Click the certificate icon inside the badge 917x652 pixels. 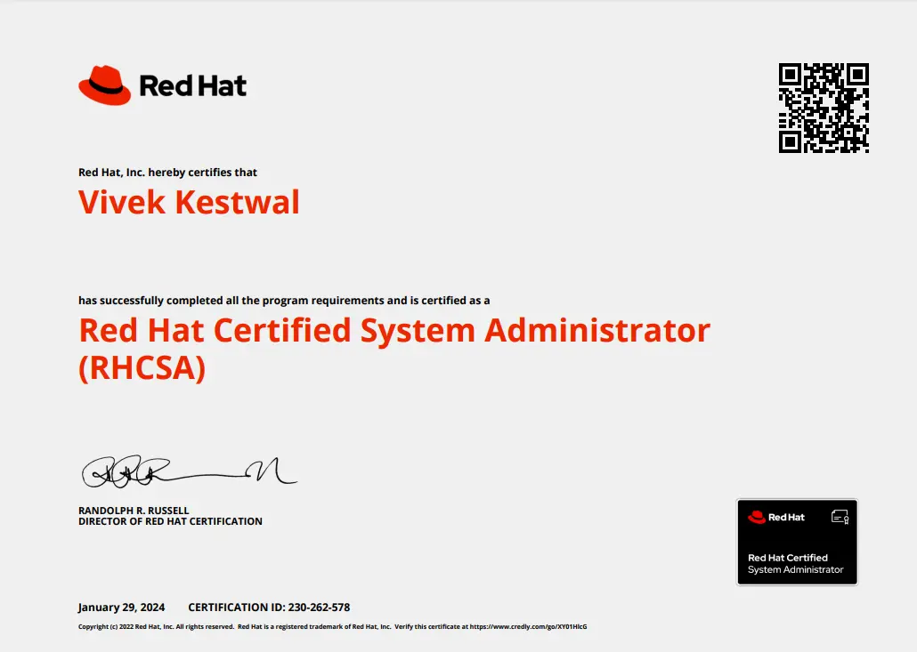click(840, 517)
